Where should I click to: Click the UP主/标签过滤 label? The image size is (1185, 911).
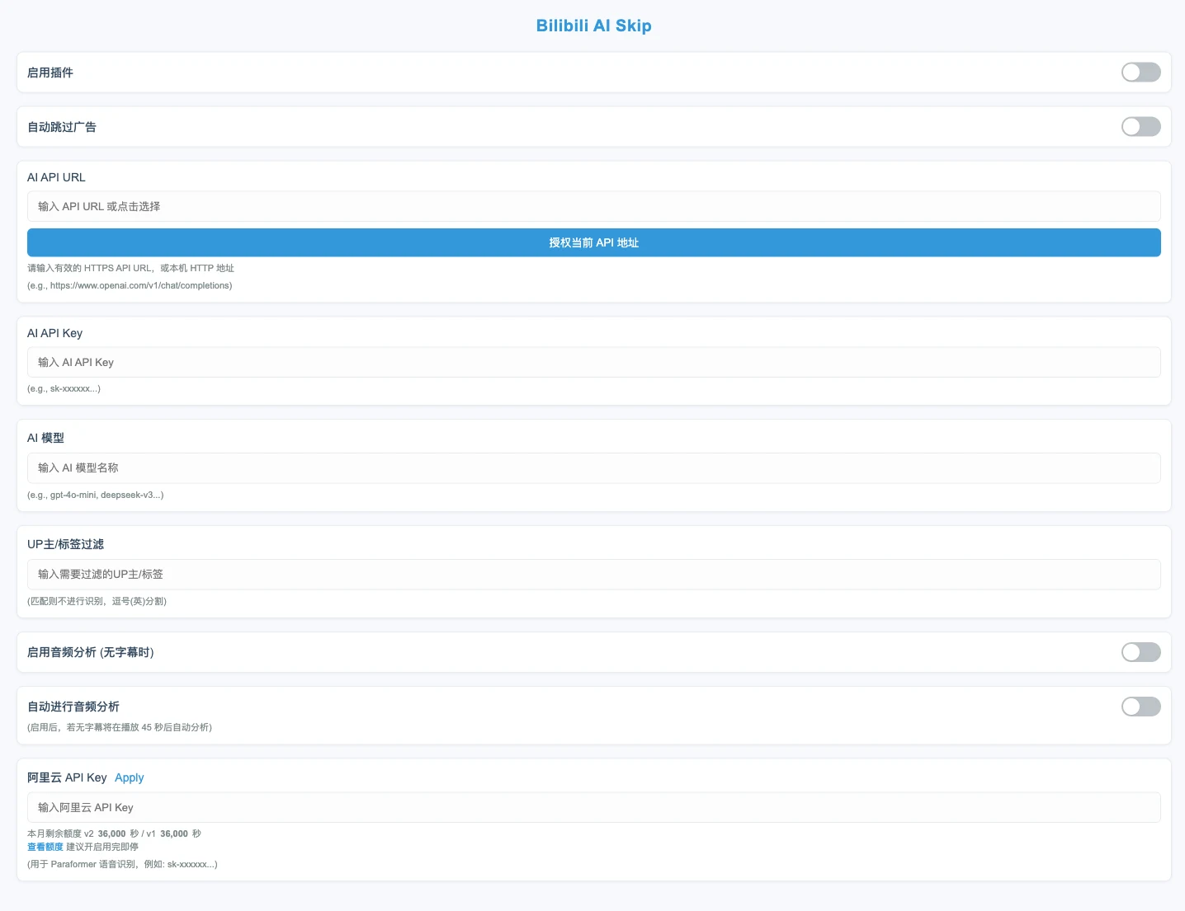65,544
